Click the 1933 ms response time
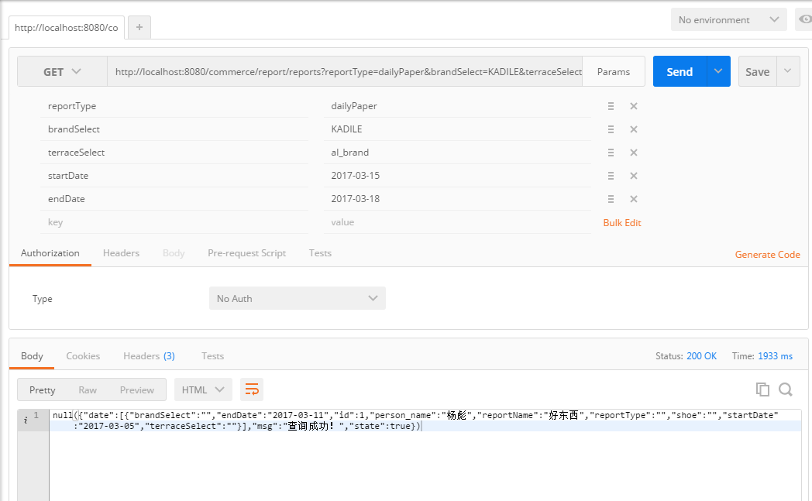Viewport: 812px width, 501px height. (x=776, y=356)
